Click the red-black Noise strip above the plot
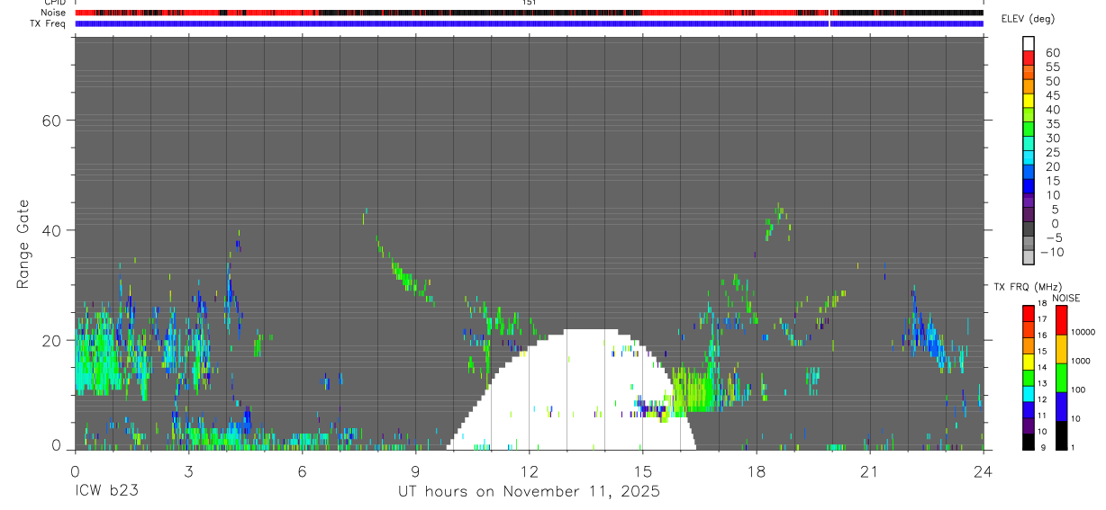Image resolution: width=1106 pixels, height=510 pixels. pyautogui.click(x=530, y=13)
